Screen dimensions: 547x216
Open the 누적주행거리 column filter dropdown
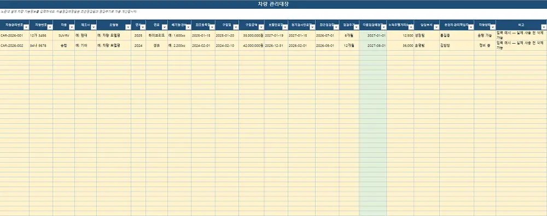coord(411,27)
